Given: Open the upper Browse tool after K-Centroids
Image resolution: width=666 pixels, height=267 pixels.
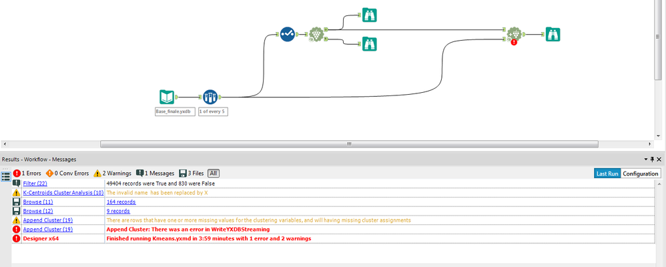Looking at the screenshot, I should pyautogui.click(x=370, y=15).
